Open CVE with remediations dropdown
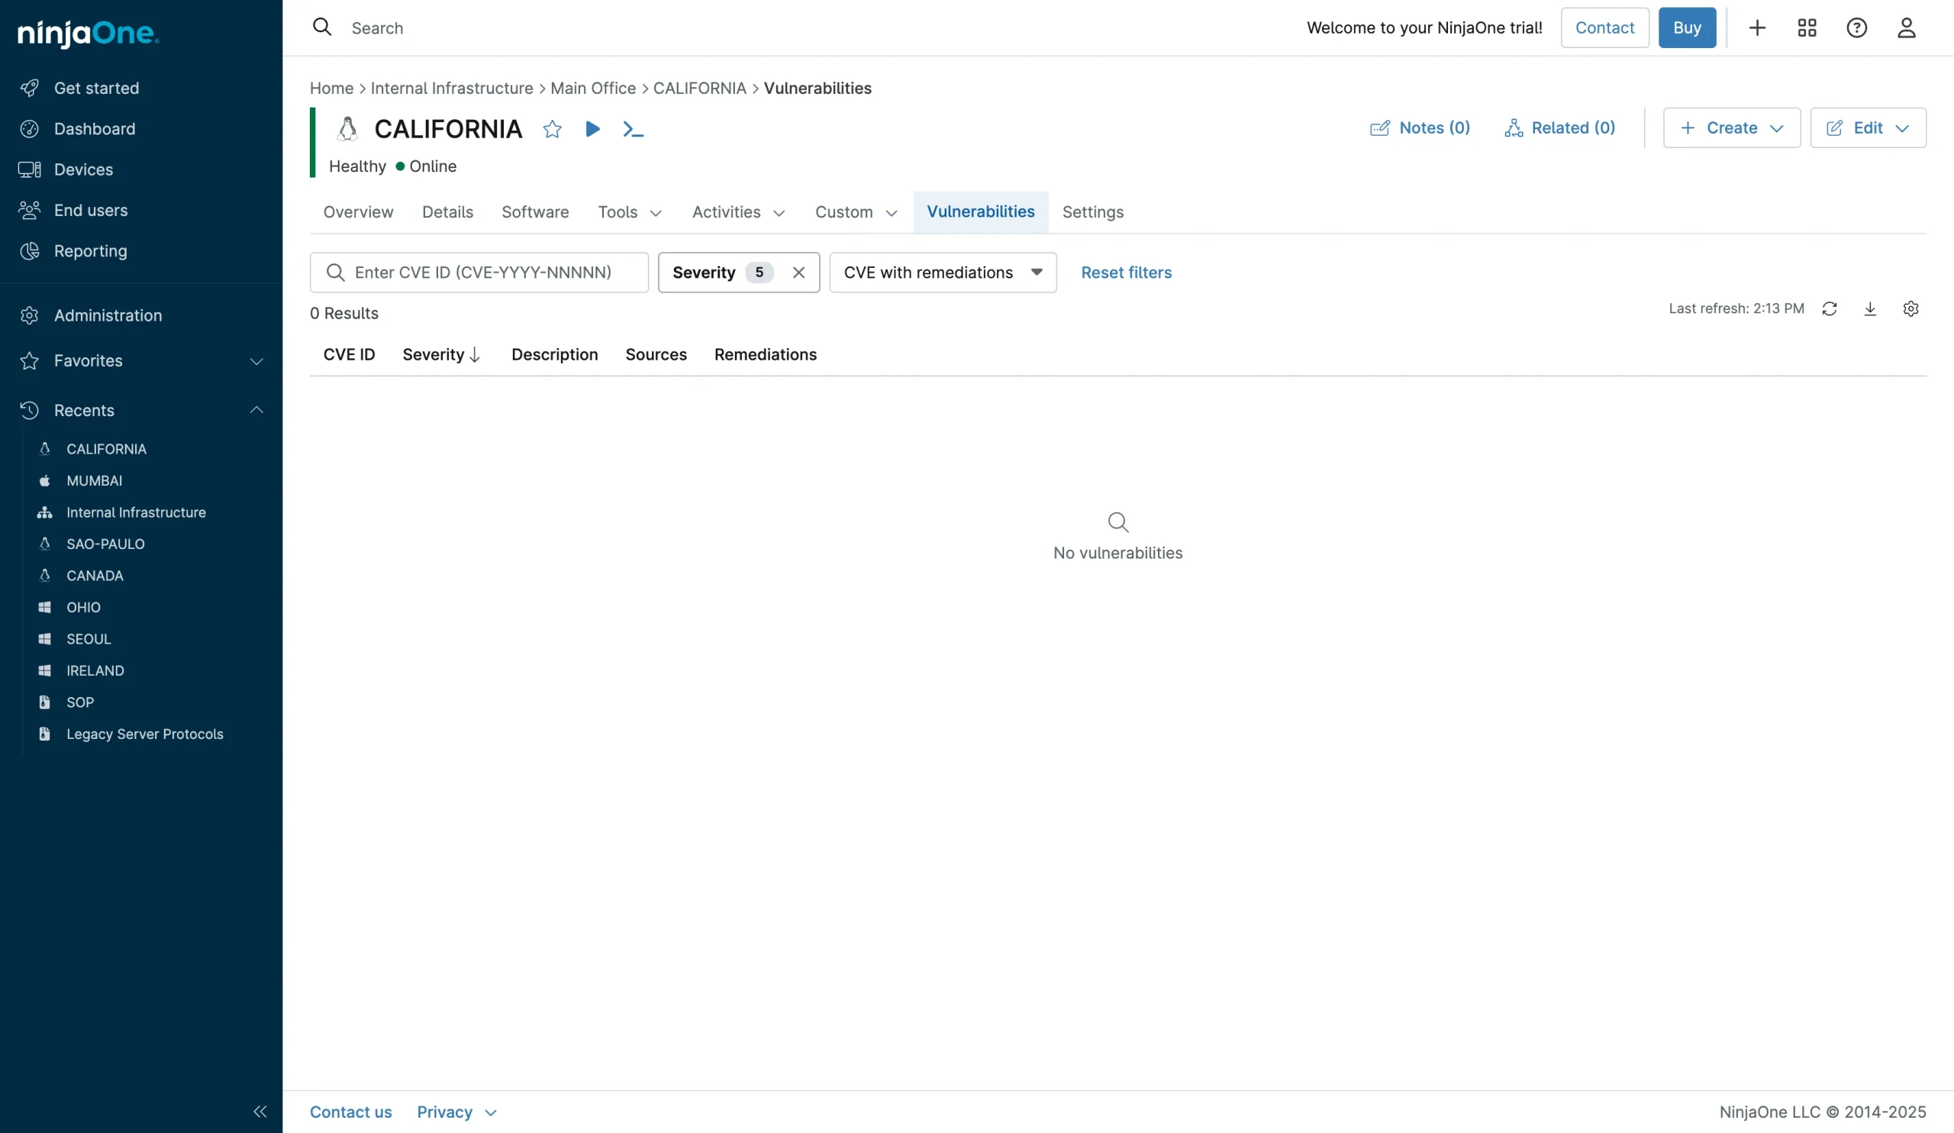1954x1133 pixels. pyautogui.click(x=943, y=273)
